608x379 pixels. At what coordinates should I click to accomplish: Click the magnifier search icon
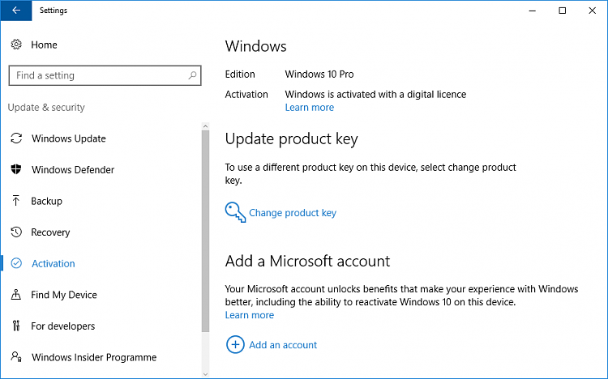click(192, 75)
